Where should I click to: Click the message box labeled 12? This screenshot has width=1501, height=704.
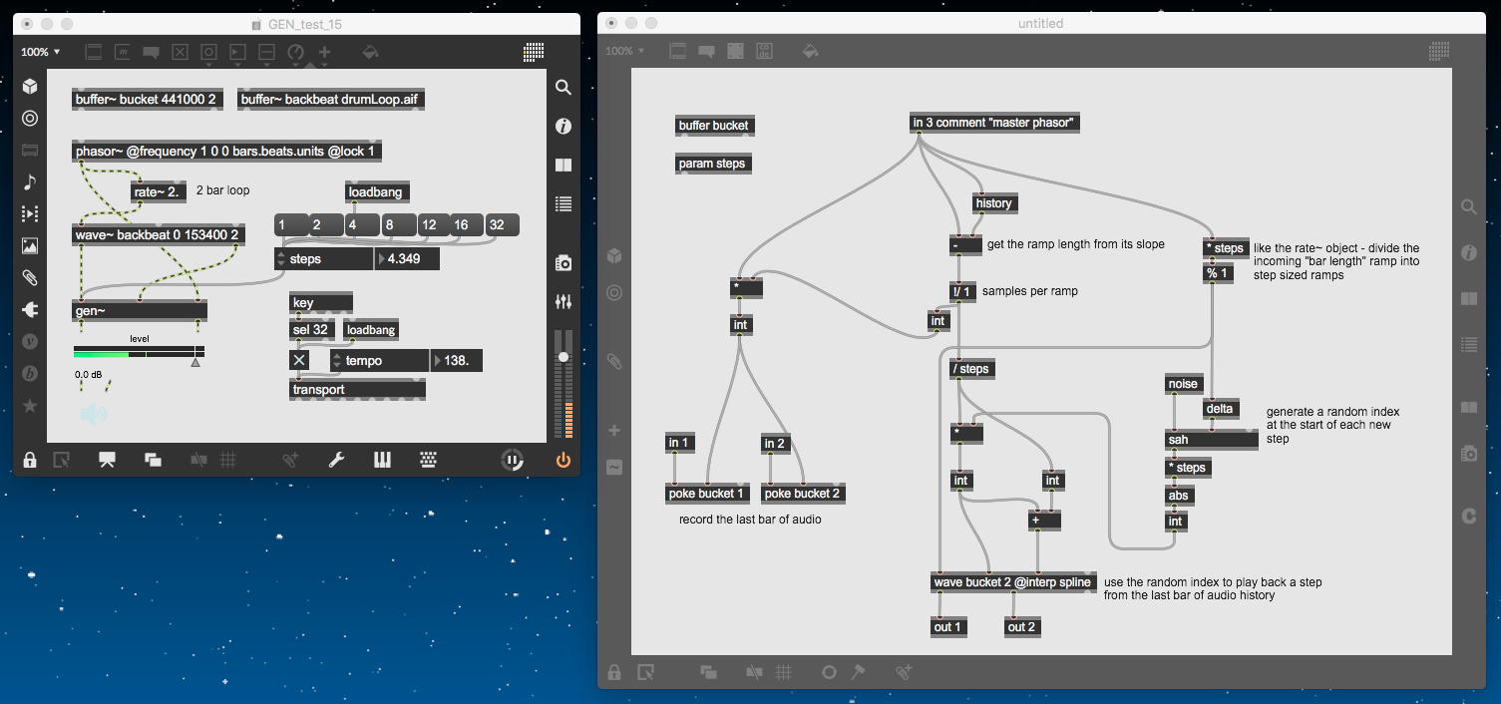click(x=432, y=225)
